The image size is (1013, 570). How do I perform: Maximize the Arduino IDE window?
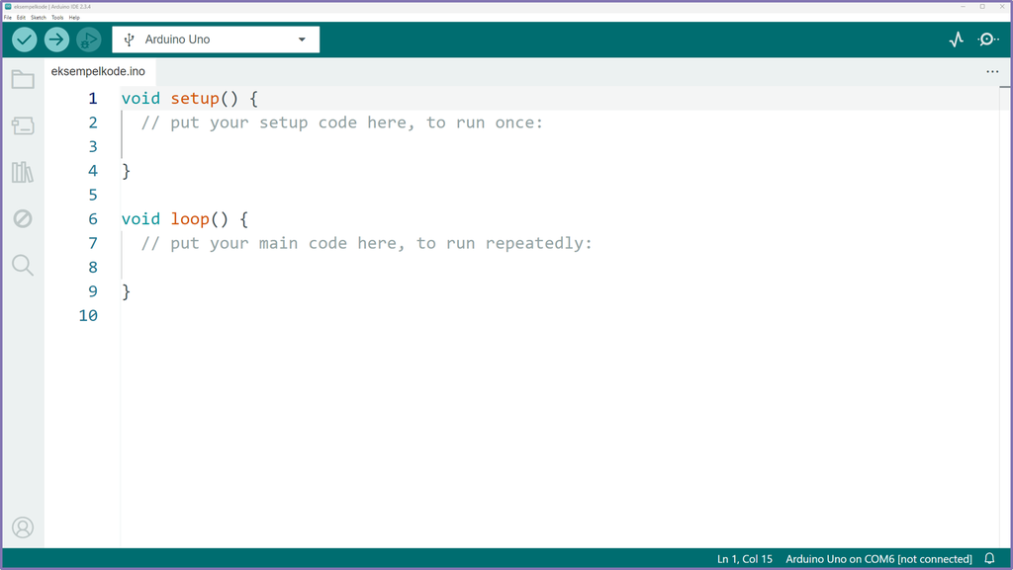coord(982,7)
